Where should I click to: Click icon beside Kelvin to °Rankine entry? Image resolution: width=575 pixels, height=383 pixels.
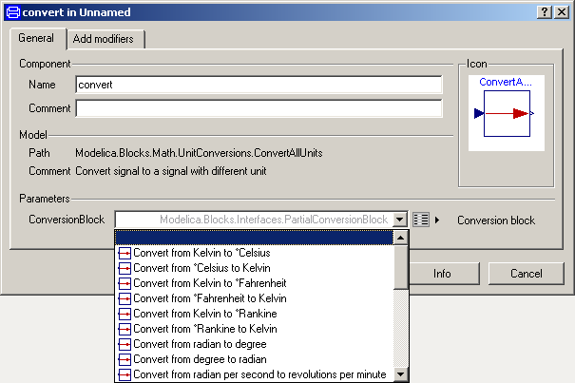tap(124, 314)
